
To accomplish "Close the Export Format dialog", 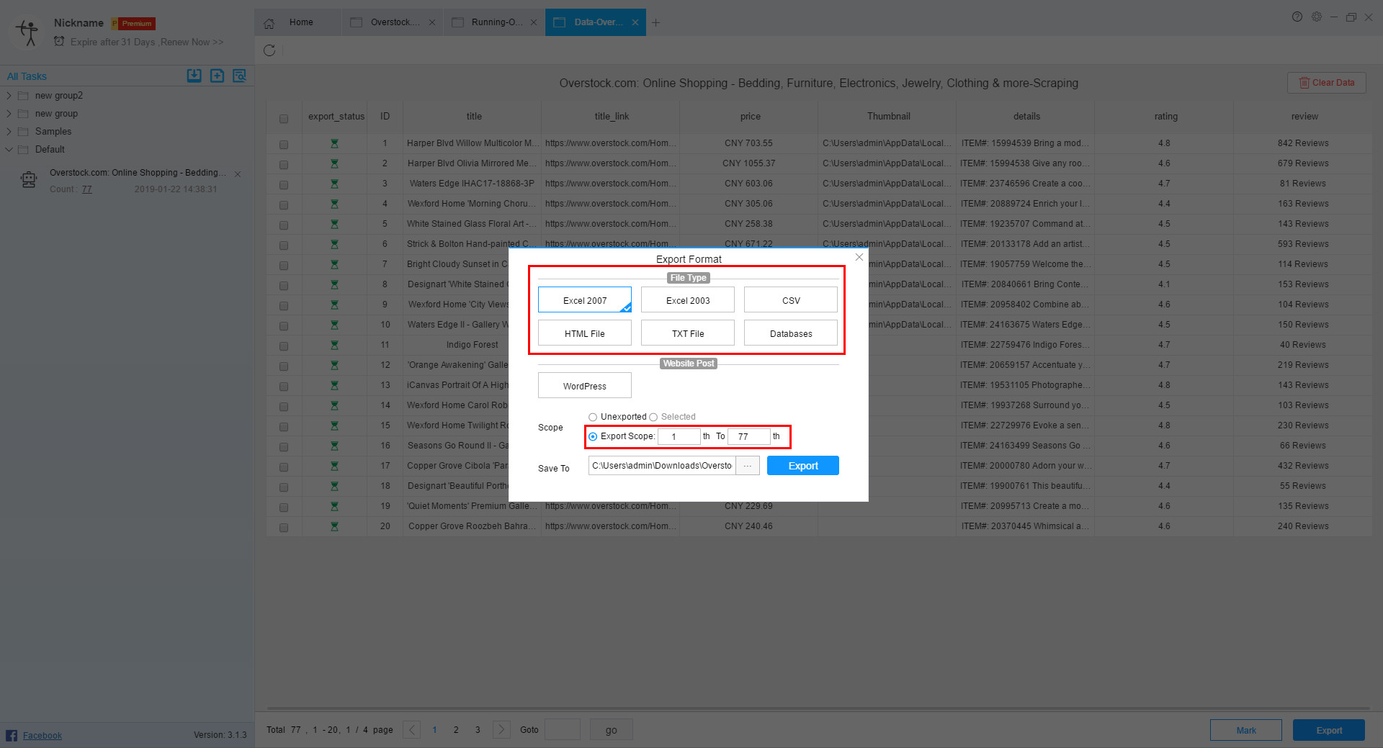I will click(859, 257).
